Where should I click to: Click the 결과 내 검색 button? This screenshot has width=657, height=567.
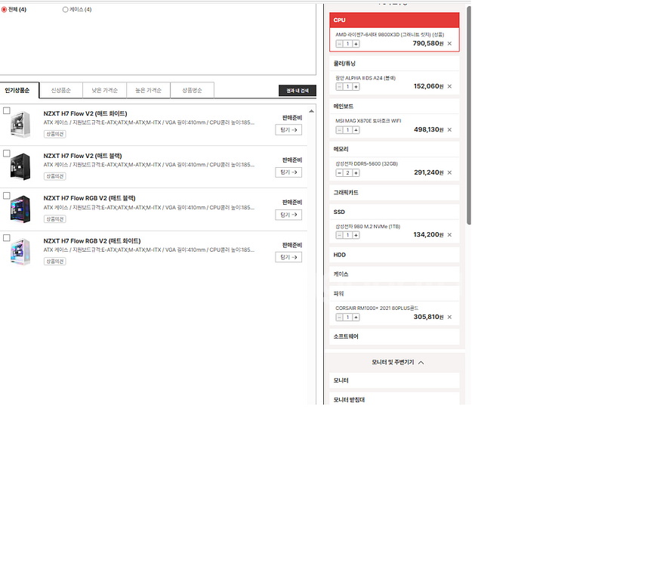tap(298, 91)
